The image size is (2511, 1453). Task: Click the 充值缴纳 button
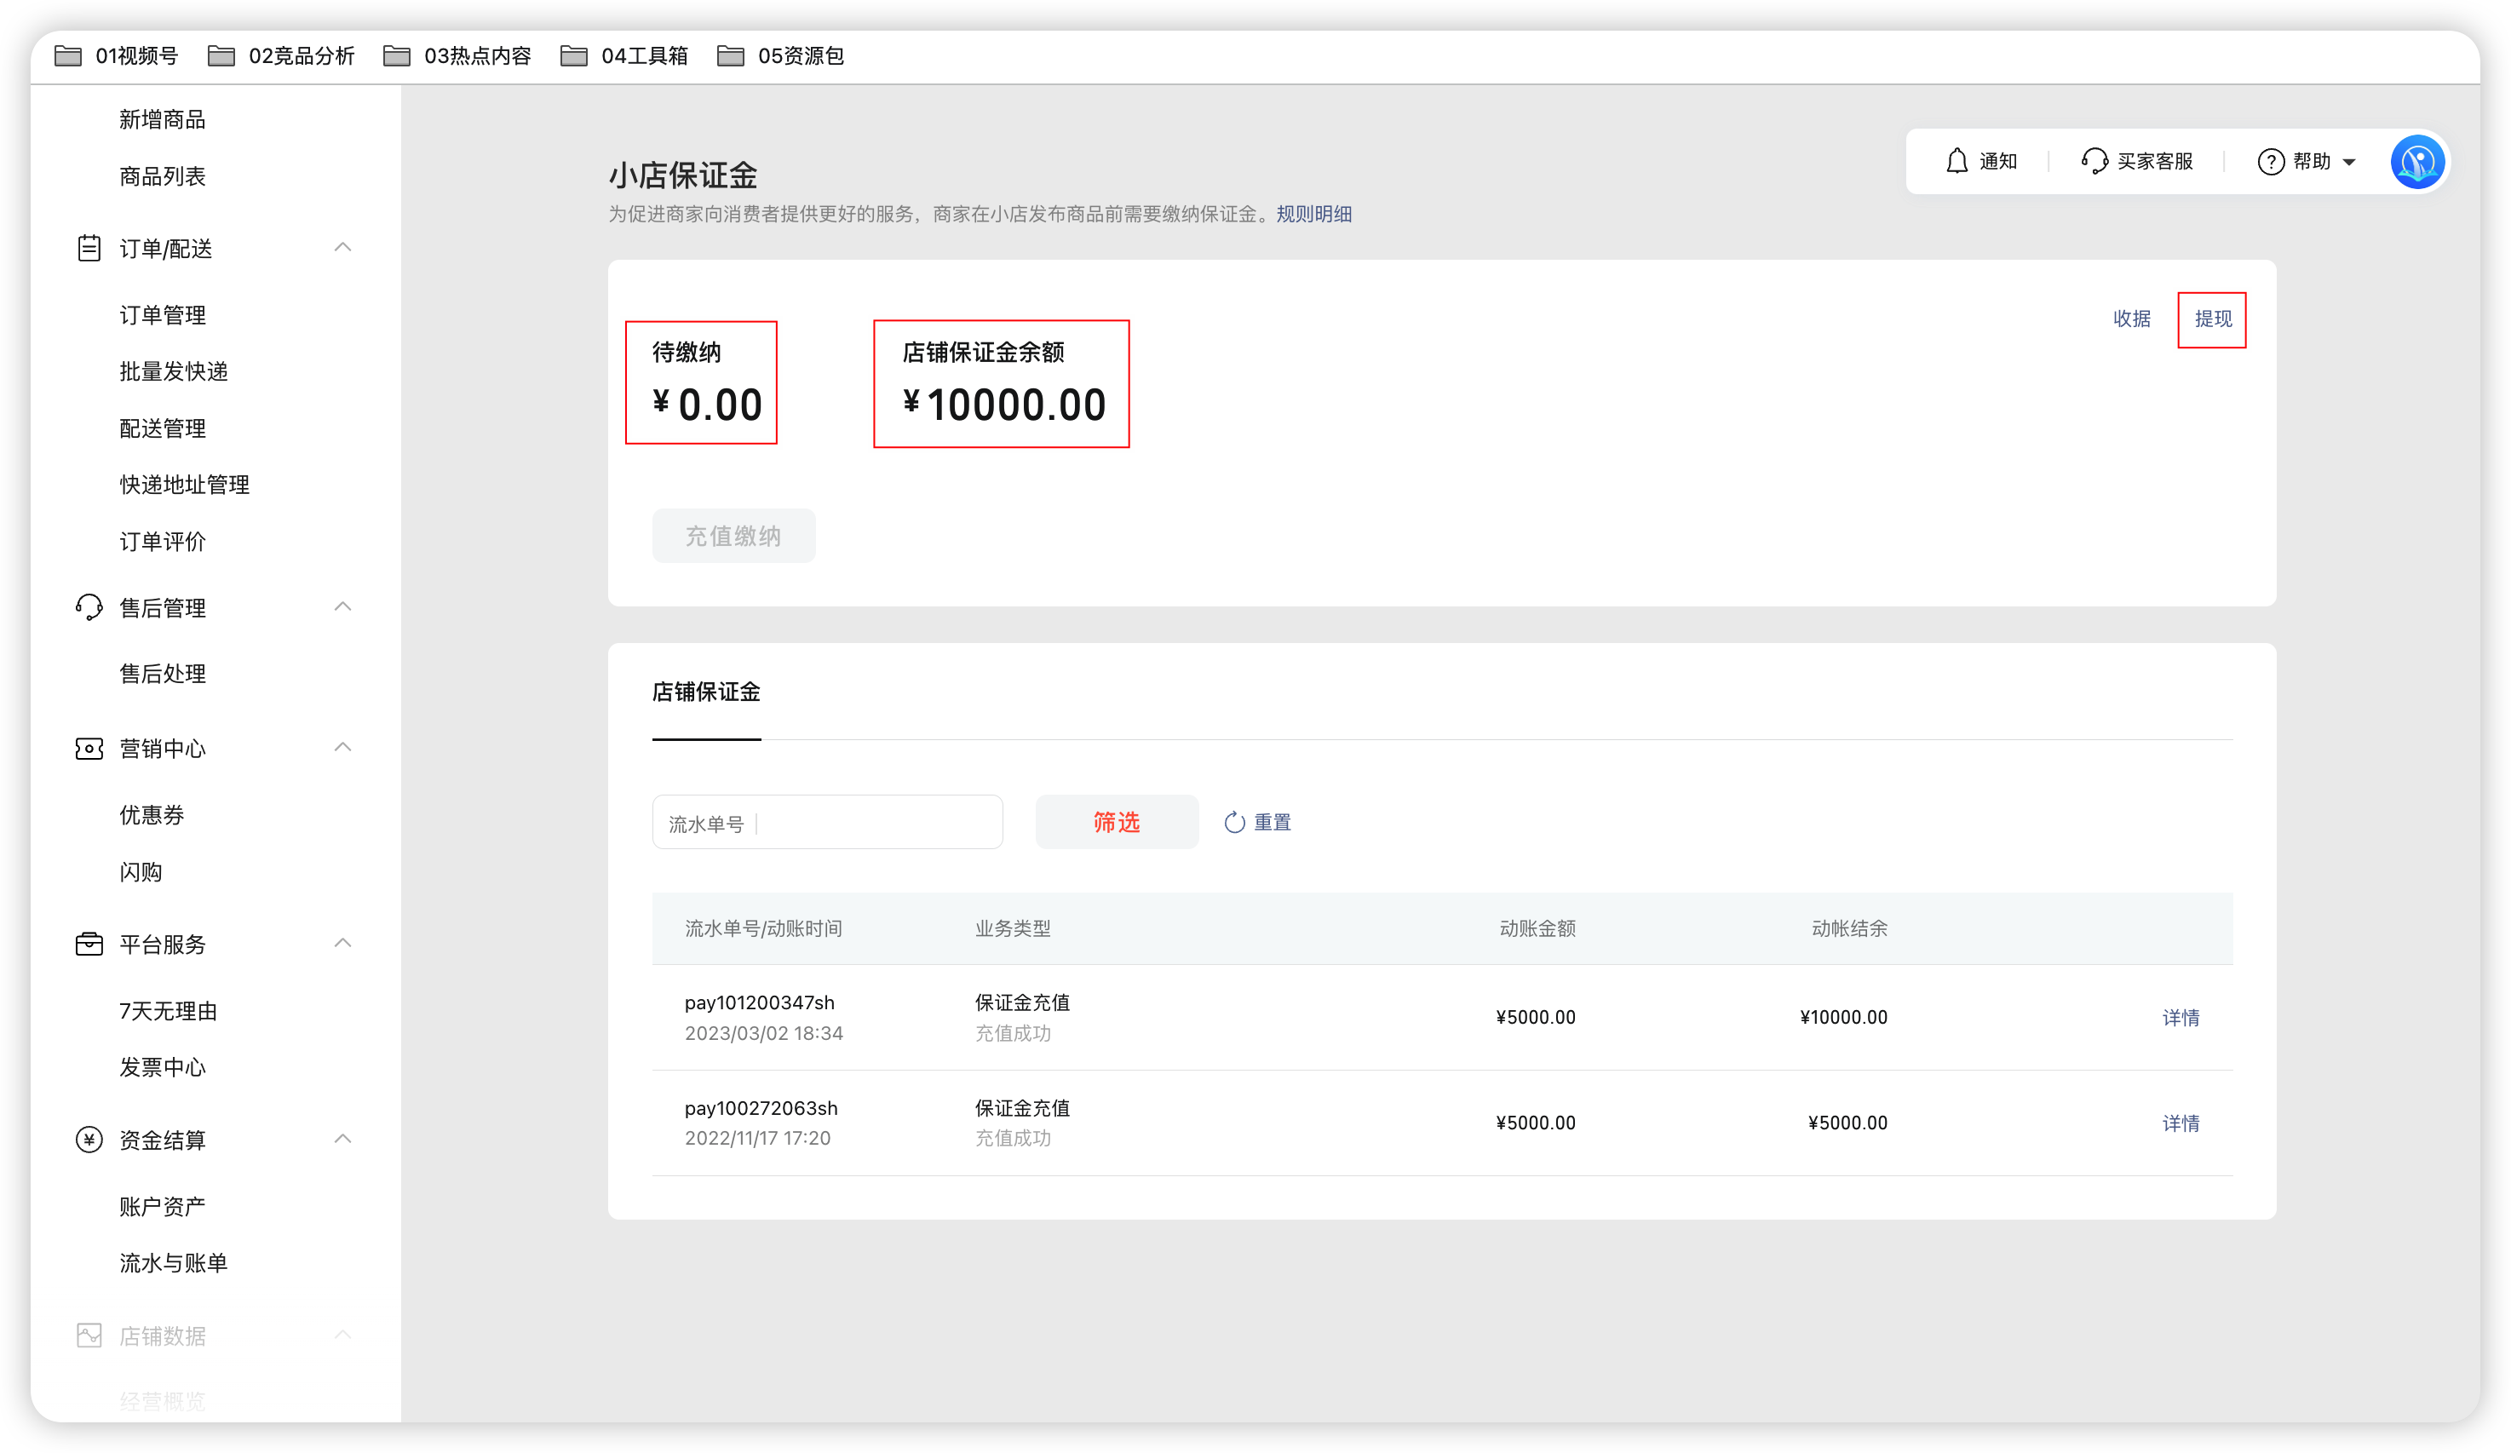733,537
